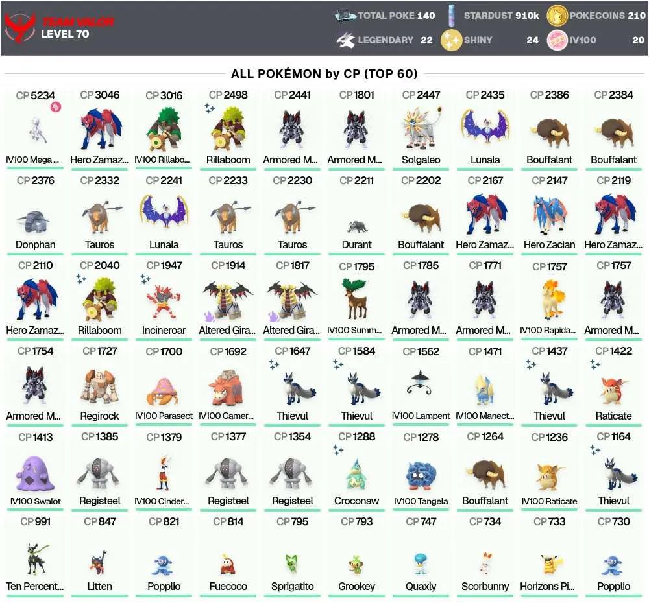Click the gold Pokecoins coin icon
This screenshot has height=603, width=649.
[557, 16]
